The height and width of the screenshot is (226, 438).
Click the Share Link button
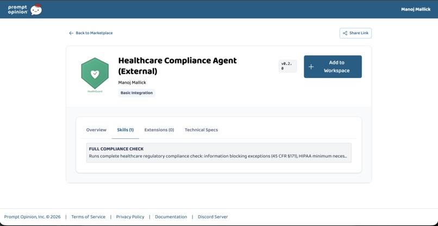click(x=355, y=33)
